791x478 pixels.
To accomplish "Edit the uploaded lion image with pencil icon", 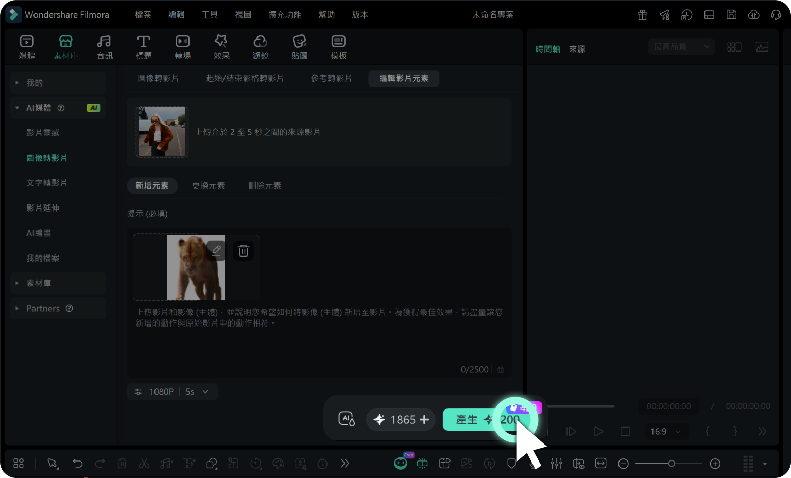I will [216, 250].
